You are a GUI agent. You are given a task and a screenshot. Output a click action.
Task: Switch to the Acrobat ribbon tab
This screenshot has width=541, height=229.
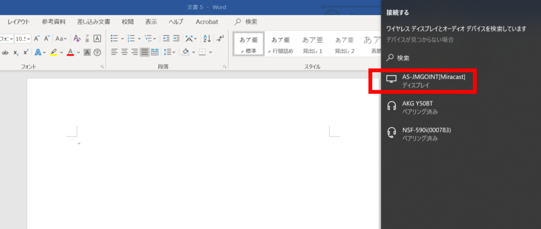click(207, 22)
